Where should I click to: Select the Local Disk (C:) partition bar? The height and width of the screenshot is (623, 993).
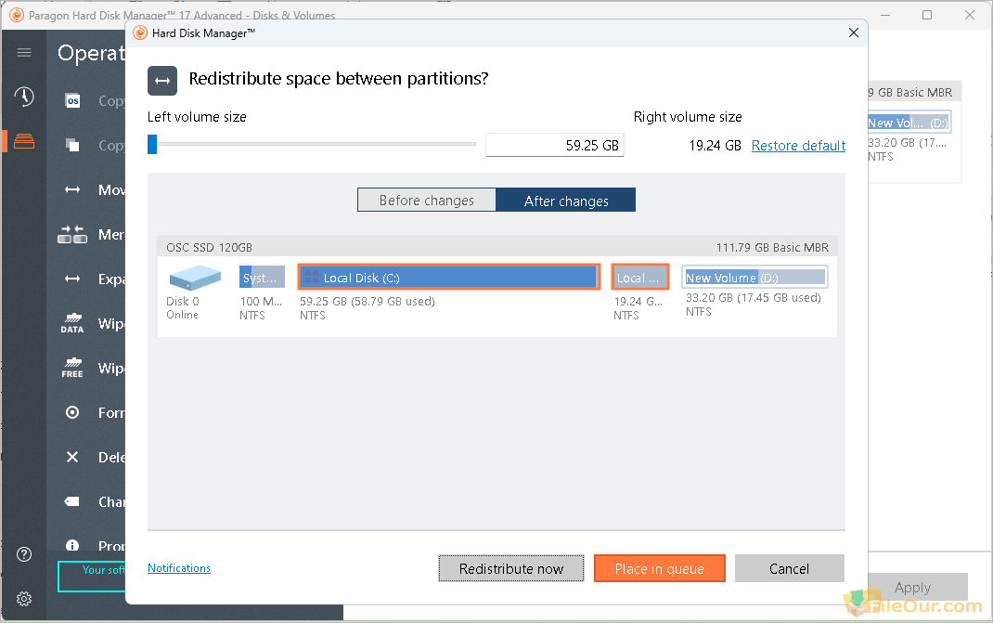click(449, 278)
